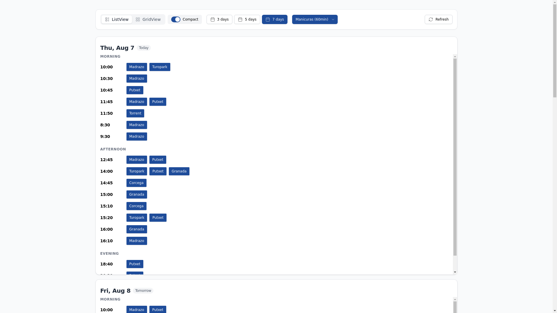Click Thursday list scroll-up arrow

(x=455, y=57)
